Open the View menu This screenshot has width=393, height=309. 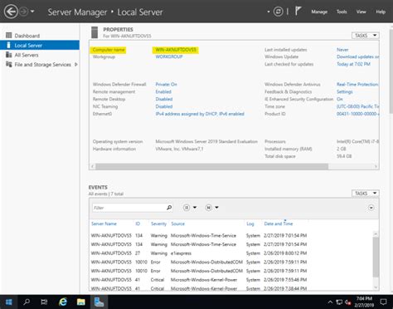(x=361, y=12)
